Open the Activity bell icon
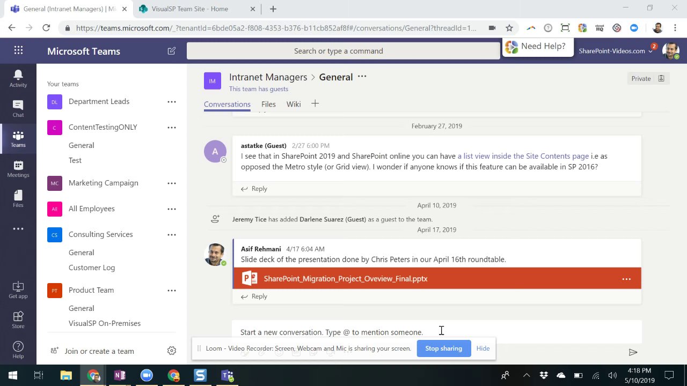This screenshot has width=687, height=386. 18,78
